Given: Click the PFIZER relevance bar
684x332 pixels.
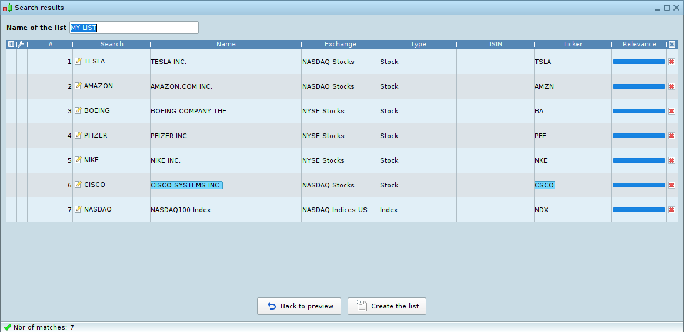Looking at the screenshot, I should pos(639,136).
